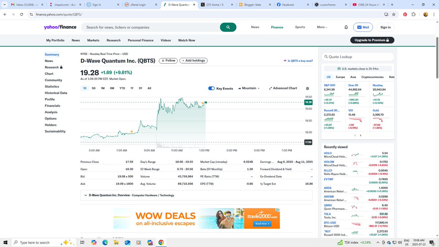
Task: Open Research in left sidebar
Action: (53, 67)
